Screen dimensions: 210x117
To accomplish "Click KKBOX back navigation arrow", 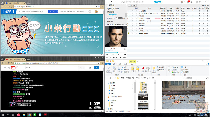I will [x=111, y=2].
